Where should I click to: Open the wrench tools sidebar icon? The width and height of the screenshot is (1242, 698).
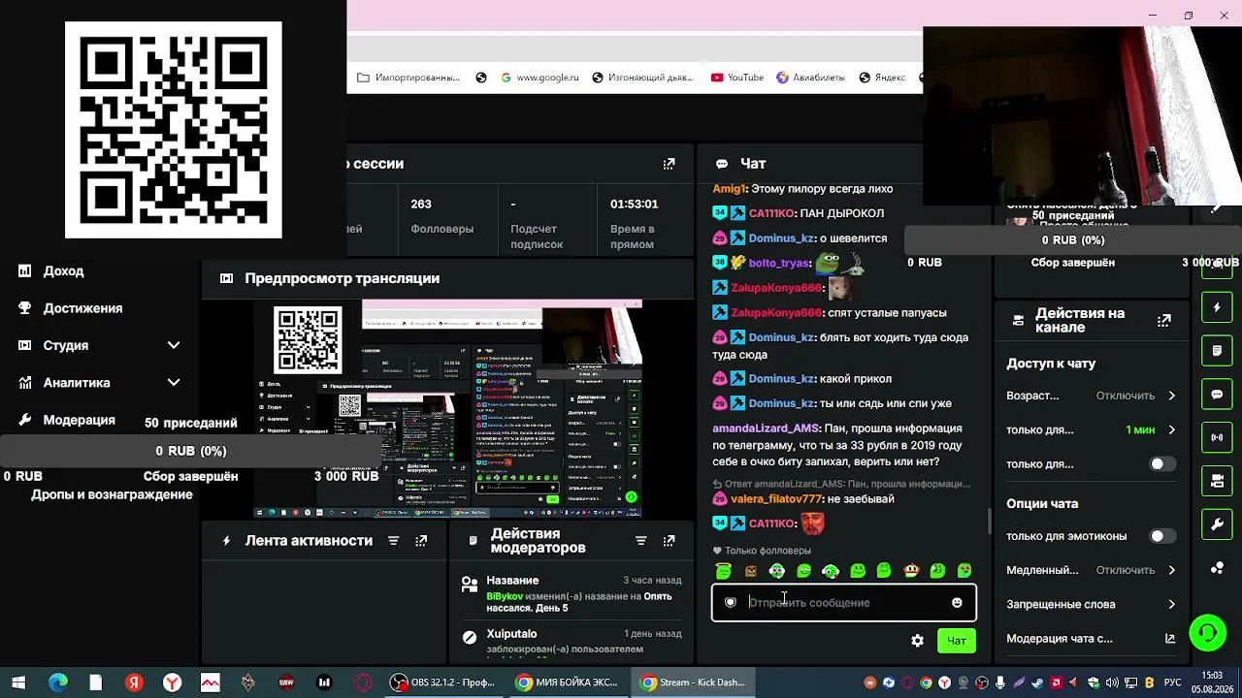click(1217, 524)
